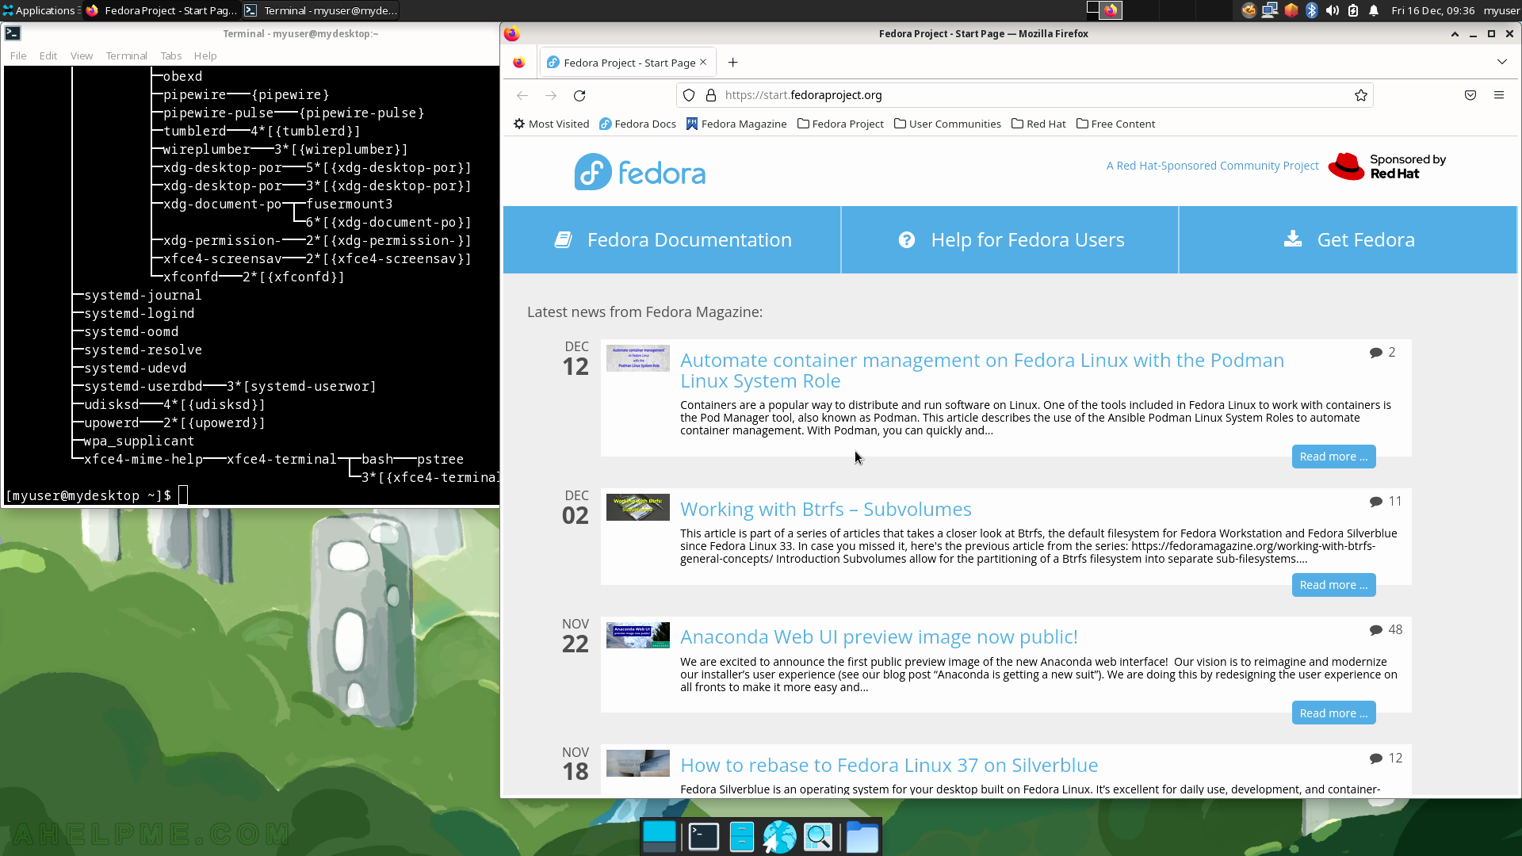
Task: Click the Fedora logo on the page
Action: pyautogui.click(x=640, y=171)
